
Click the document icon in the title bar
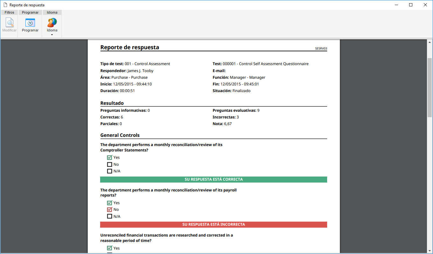tap(5, 5)
